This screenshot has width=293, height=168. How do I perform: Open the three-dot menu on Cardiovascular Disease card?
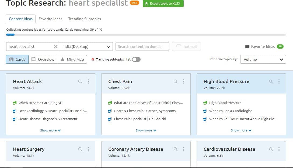tap(279, 149)
